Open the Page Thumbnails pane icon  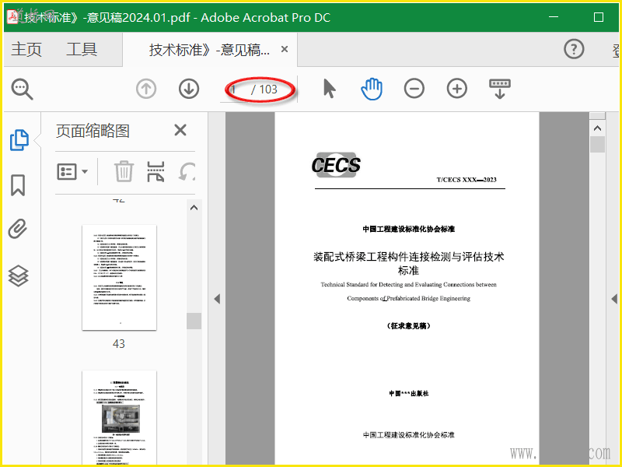pyautogui.click(x=19, y=140)
